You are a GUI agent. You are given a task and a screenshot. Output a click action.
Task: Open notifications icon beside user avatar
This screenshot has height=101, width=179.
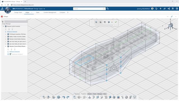[156, 9]
